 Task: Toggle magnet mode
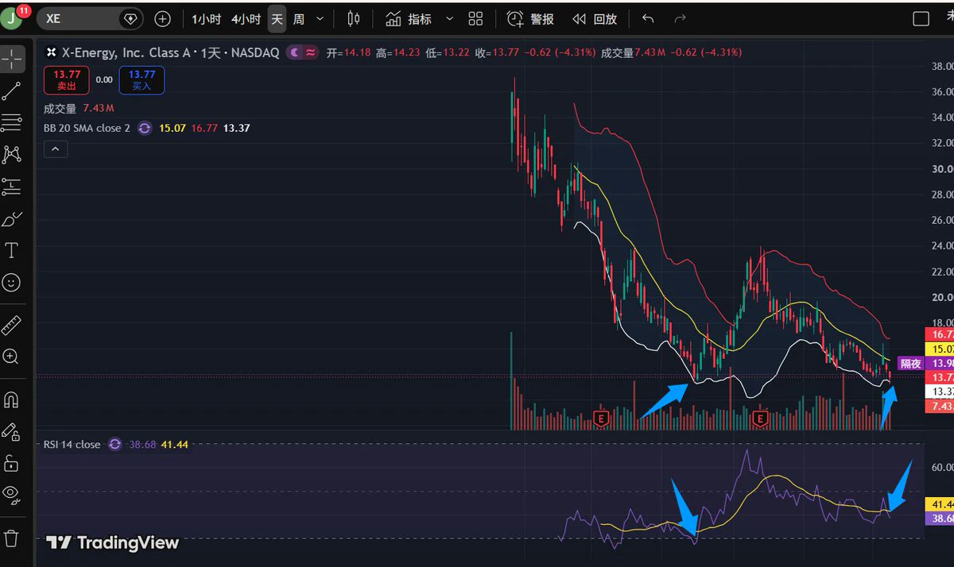coord(12,399)
